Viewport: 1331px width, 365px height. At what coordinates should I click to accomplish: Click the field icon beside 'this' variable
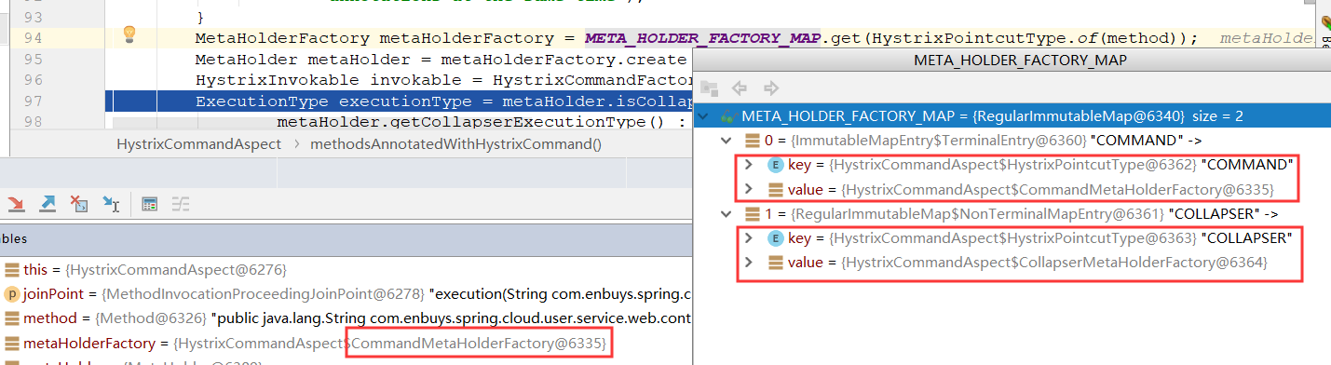point(12,269)
